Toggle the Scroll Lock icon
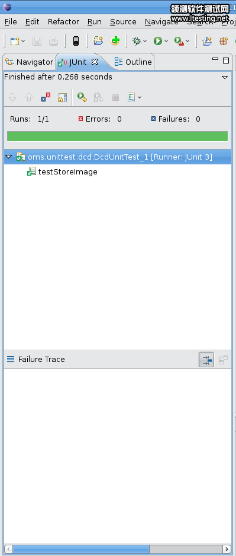Screen dimensions: 236x556 tap(62, 97)
